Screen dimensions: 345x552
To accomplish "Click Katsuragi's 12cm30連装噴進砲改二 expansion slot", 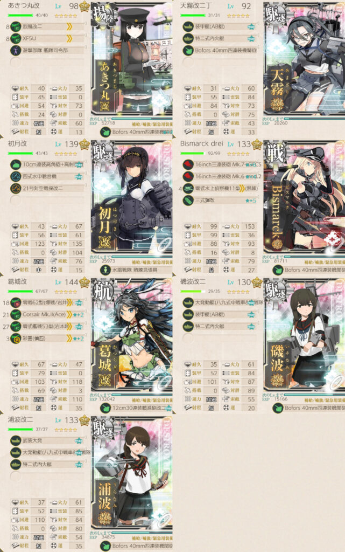I will tap(136, 408).
